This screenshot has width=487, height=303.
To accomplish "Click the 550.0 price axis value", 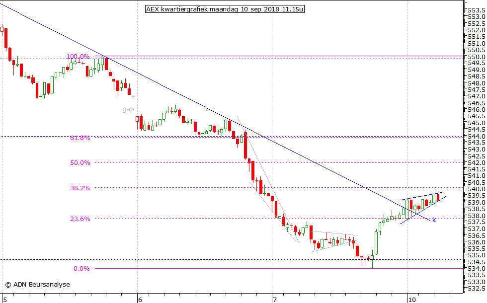I will point(477,57).
